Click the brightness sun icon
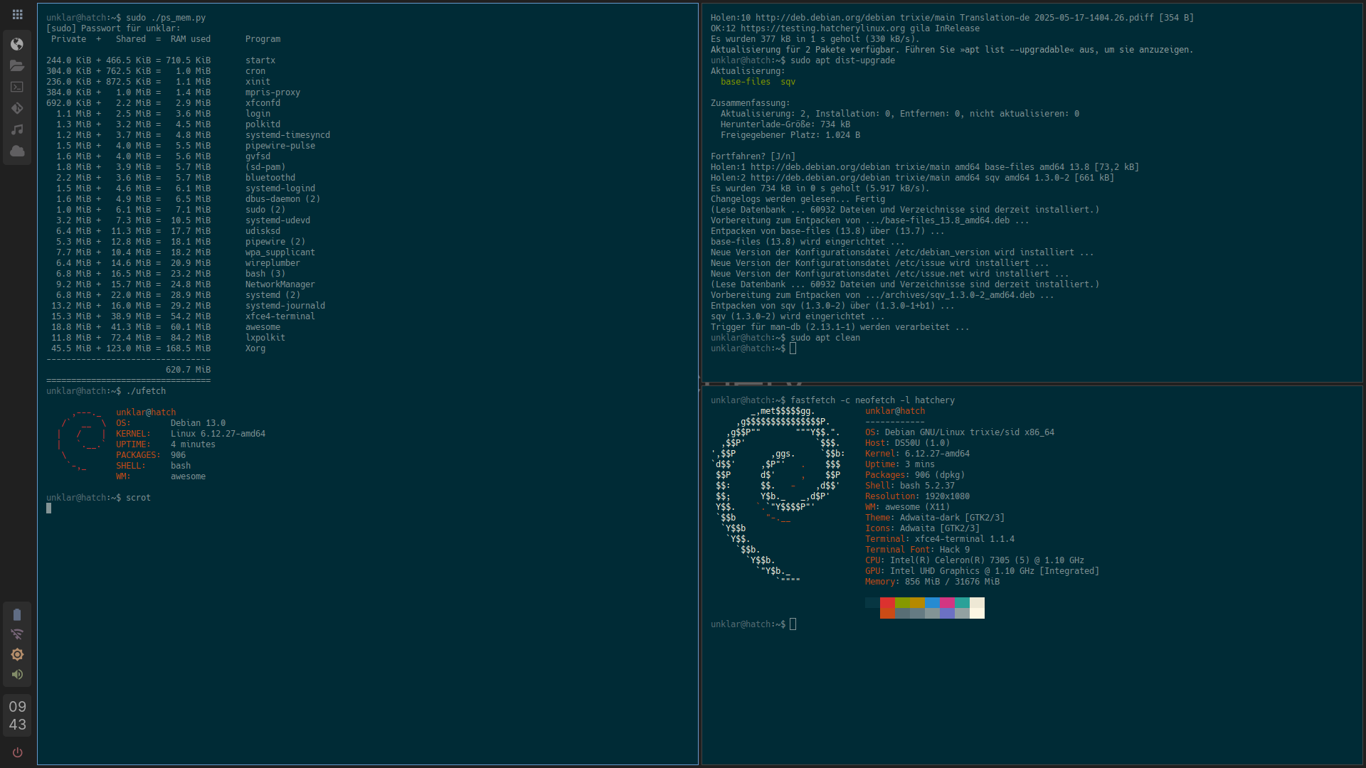Screen dimensions: 1366x768 (17, 654)
